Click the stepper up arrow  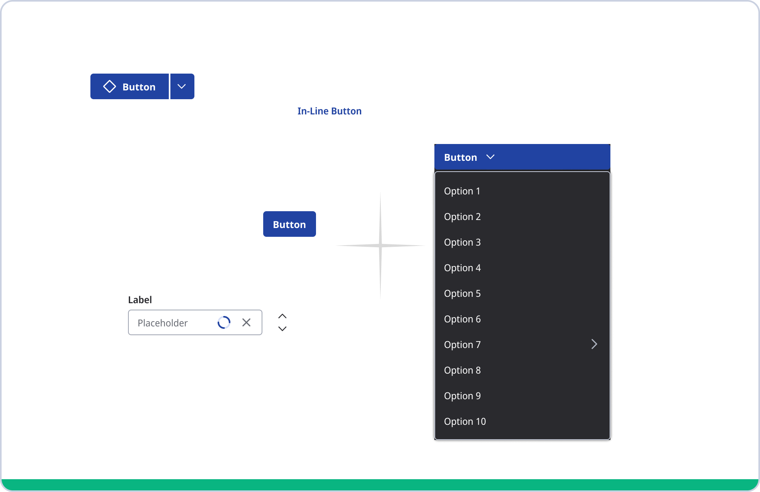click(x=282, y=316)
